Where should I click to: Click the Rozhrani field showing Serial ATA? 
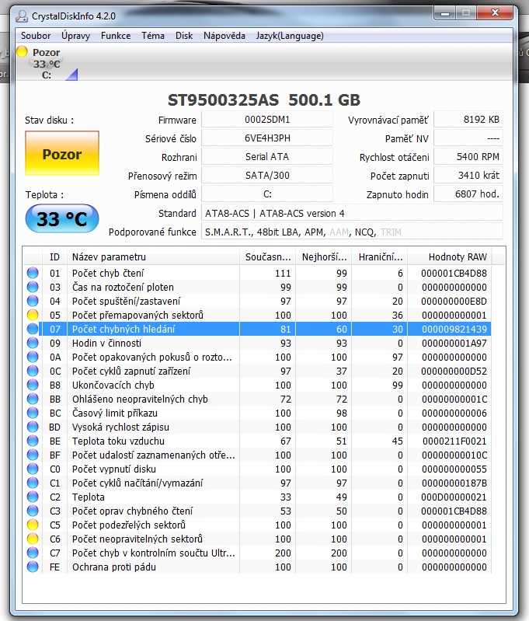pyautogui.click(x=267, y=156)
